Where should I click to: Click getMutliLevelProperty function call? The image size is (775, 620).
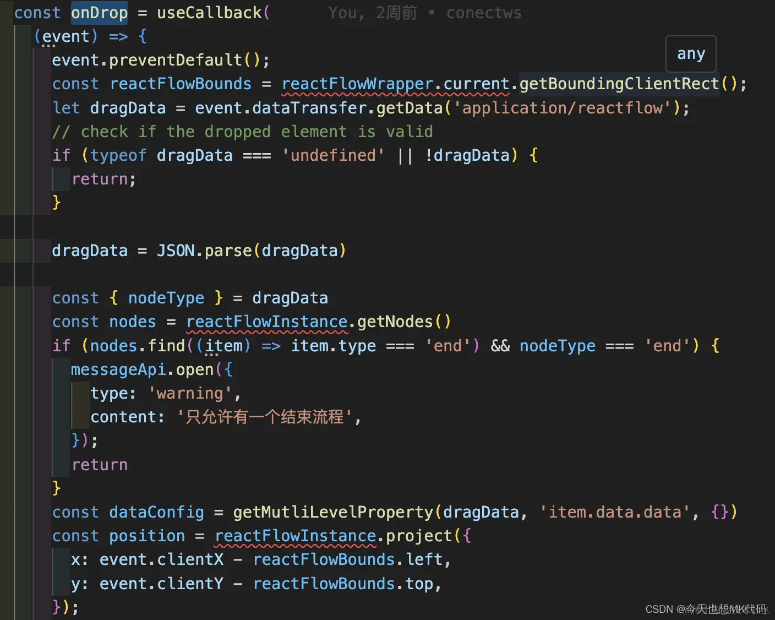point(333,512)
